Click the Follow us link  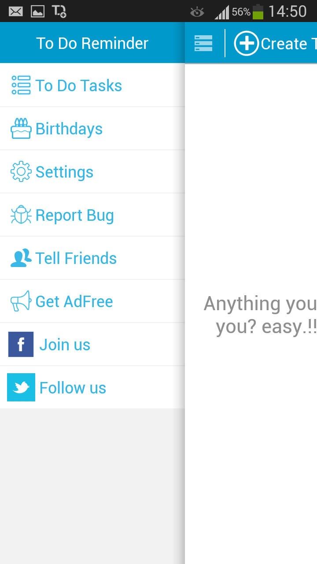click(x=73, y=388)
